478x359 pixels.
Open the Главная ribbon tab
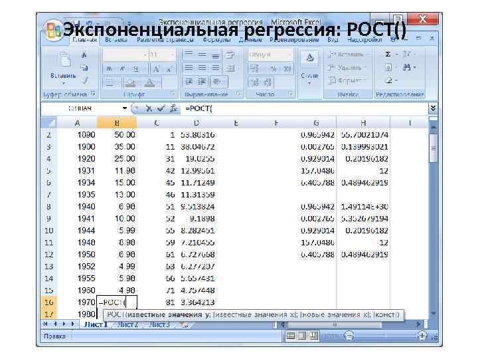[84, 40]
